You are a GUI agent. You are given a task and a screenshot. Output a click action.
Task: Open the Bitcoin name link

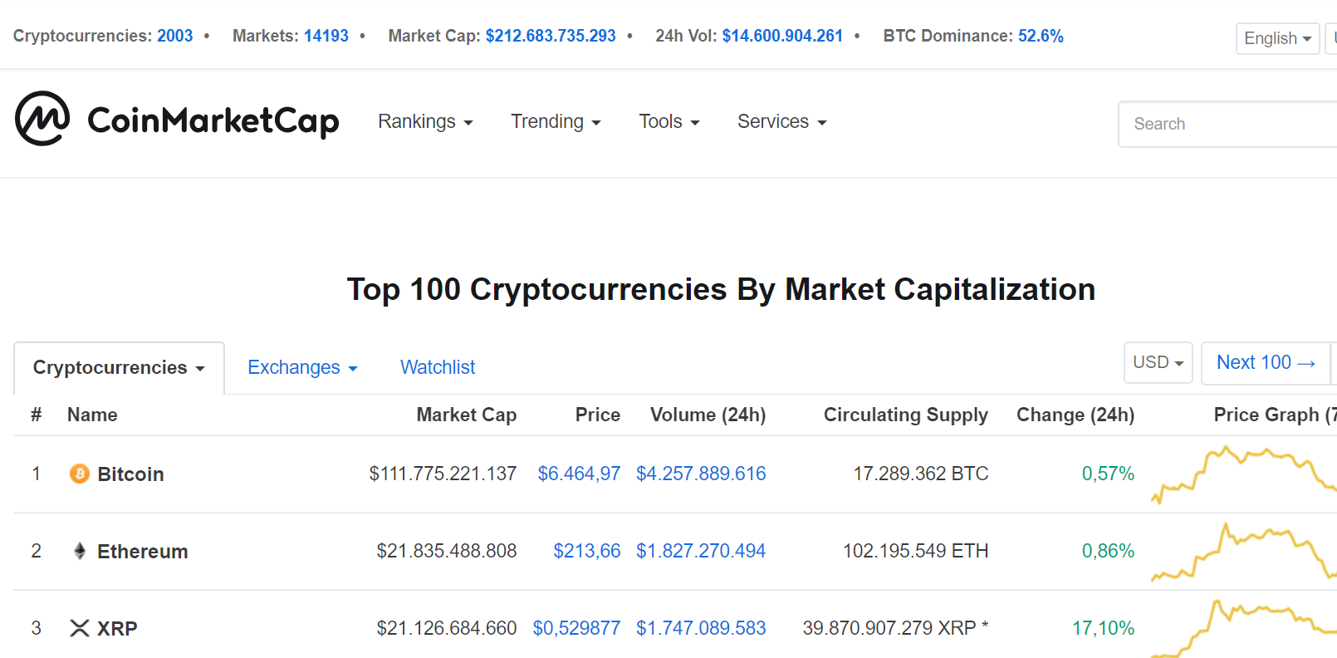[130, 474]
